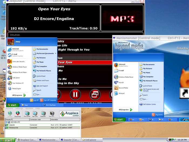
Task: Expand My Recent Documents submenu in Jeep menu
Action: [45, 53]
